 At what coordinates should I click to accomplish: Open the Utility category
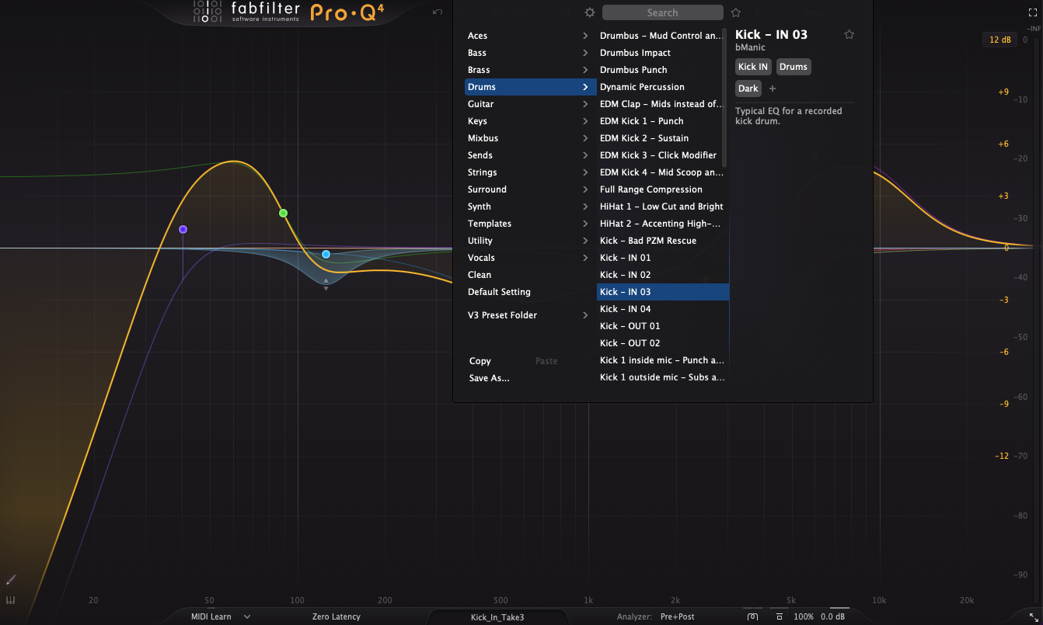(531, 241)
